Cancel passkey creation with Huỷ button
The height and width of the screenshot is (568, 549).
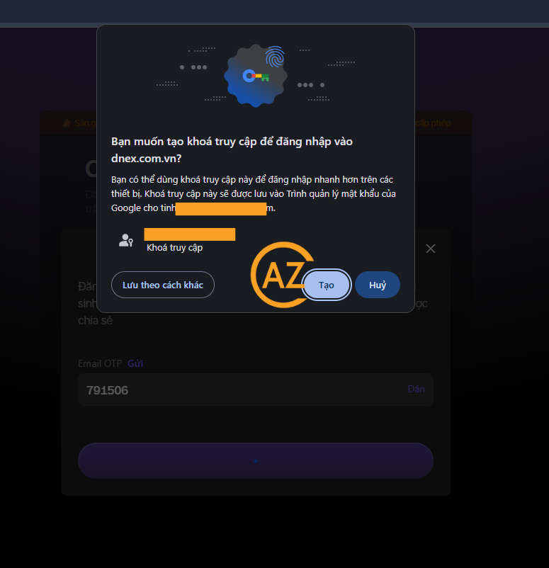378,285
